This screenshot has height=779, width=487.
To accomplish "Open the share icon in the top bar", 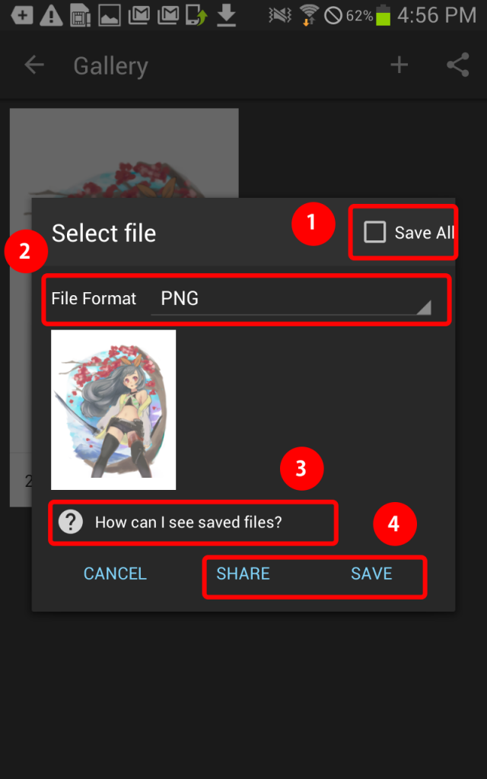I will [x=457, y=65].
